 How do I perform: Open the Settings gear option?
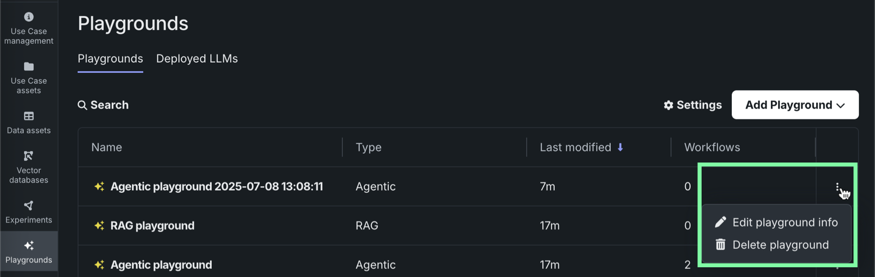click(x=692, y=105)
